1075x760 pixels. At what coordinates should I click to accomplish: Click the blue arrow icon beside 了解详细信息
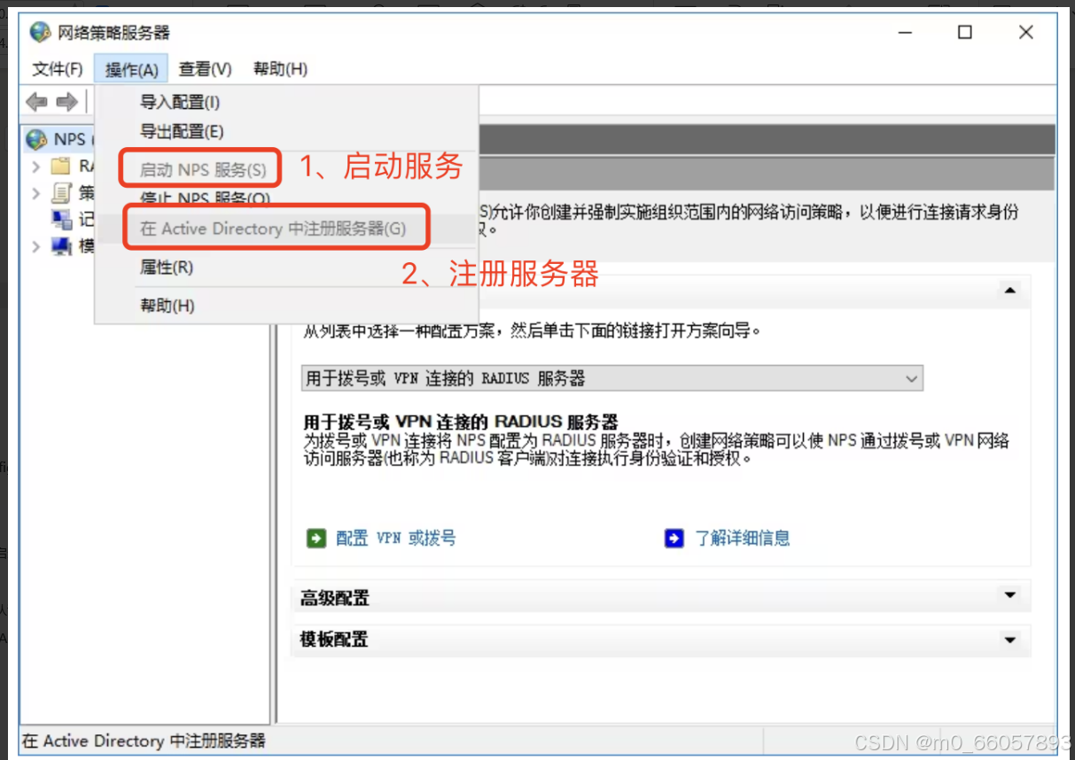(x=674, y=538)
